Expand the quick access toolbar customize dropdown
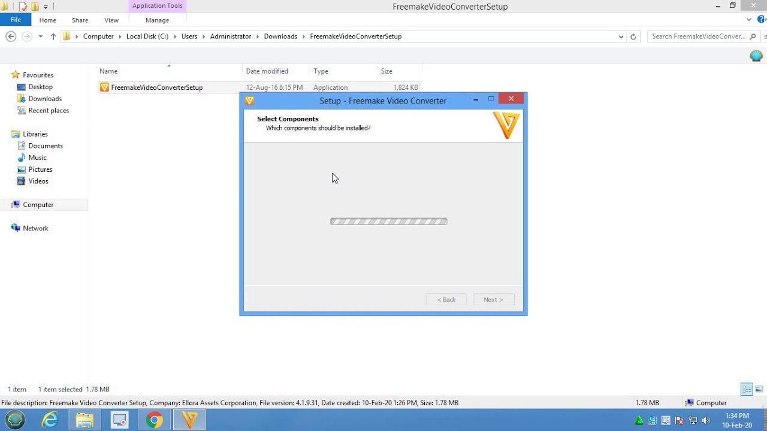767x431 pixels. tap(46, 7)
